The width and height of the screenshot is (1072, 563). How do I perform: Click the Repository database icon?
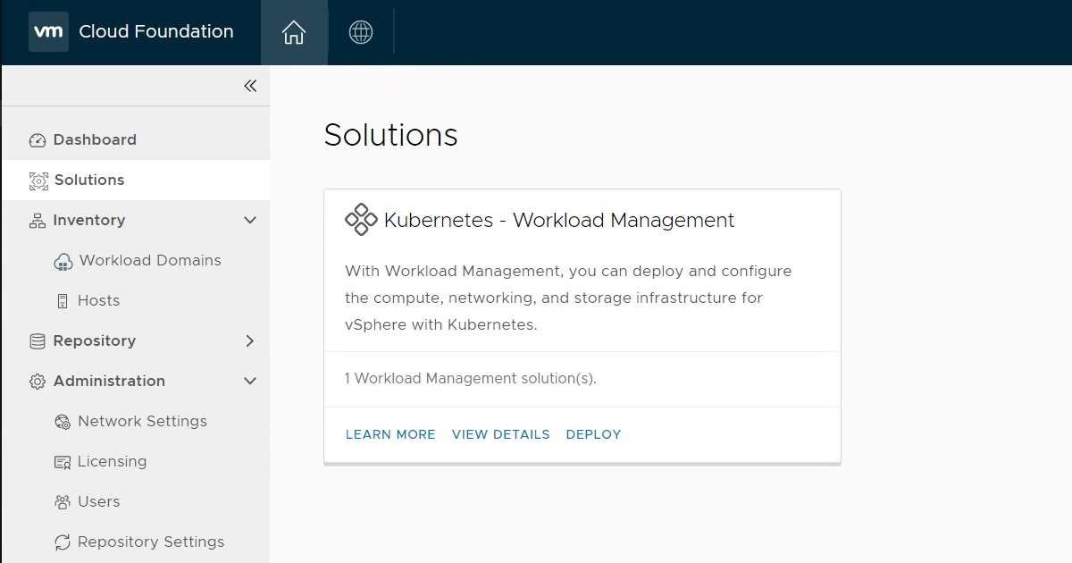point(38,341)
